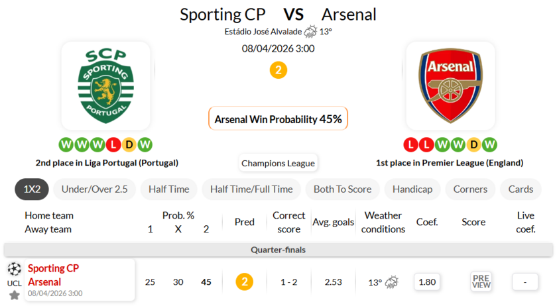This screenshot has height=308, width=557.
Task: Click the 1.80 coefficient button
Action: [428, 282]
